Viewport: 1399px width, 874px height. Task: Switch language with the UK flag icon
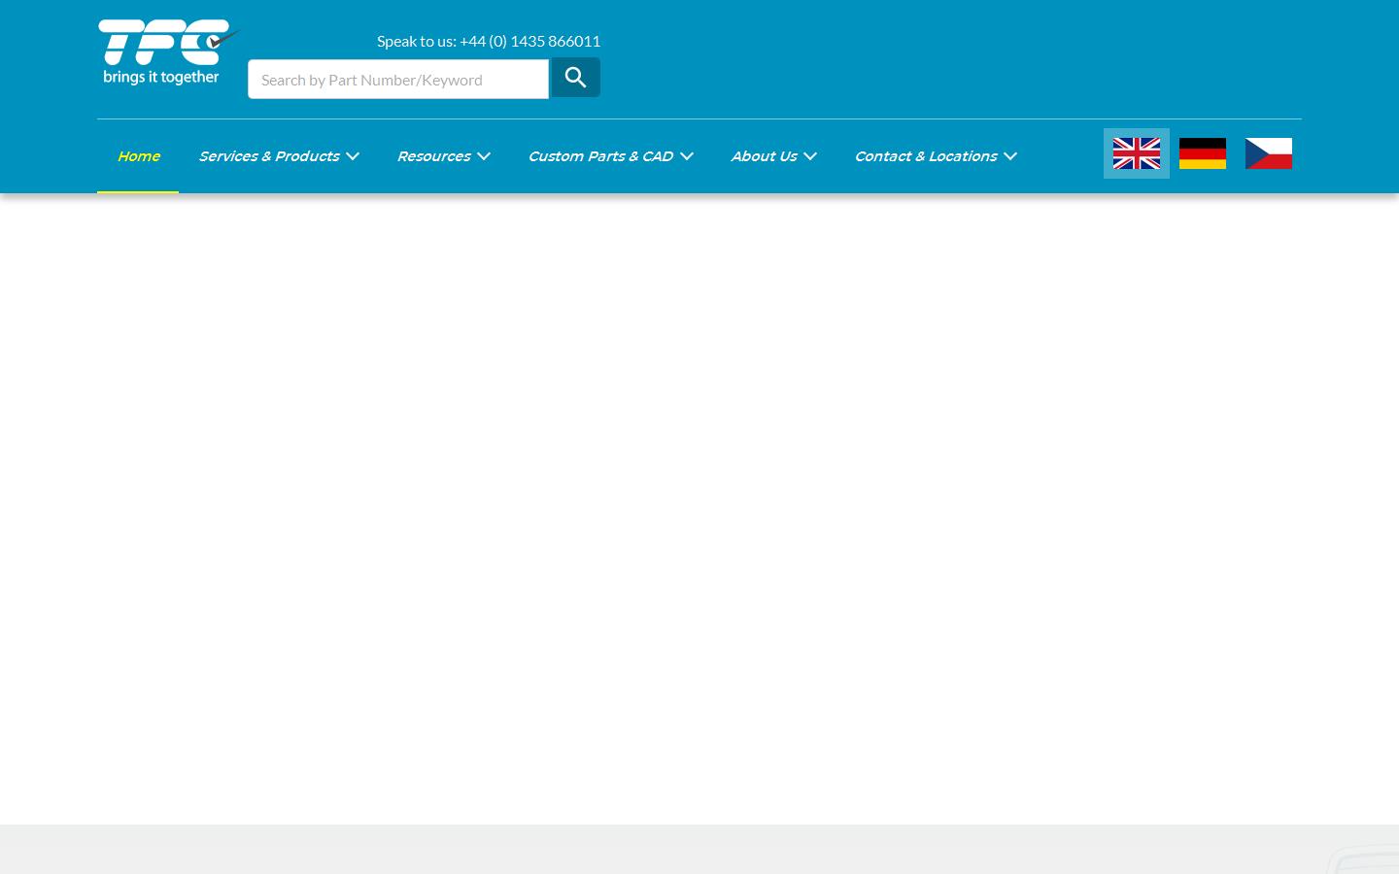(x=1136, y=153)
